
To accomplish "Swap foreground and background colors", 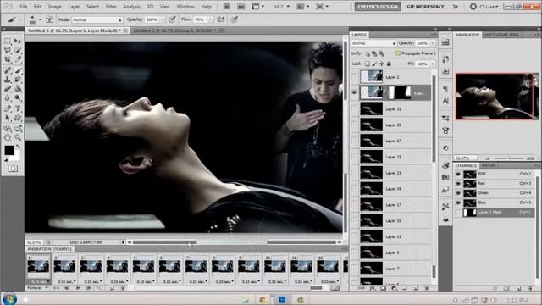I will (x=18, y=147).
